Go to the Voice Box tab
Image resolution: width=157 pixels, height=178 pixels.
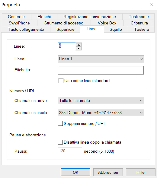pyautogui.click(x=107, y=23)
